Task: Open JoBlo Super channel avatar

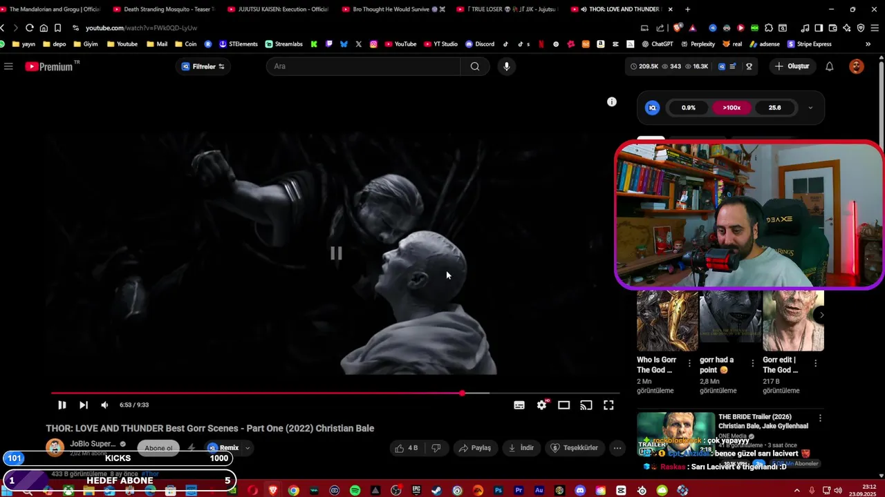Action: pos(55,447)
